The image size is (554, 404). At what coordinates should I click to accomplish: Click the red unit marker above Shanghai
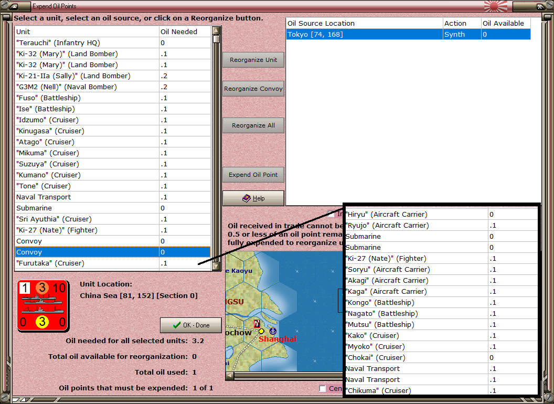[257, 323]
